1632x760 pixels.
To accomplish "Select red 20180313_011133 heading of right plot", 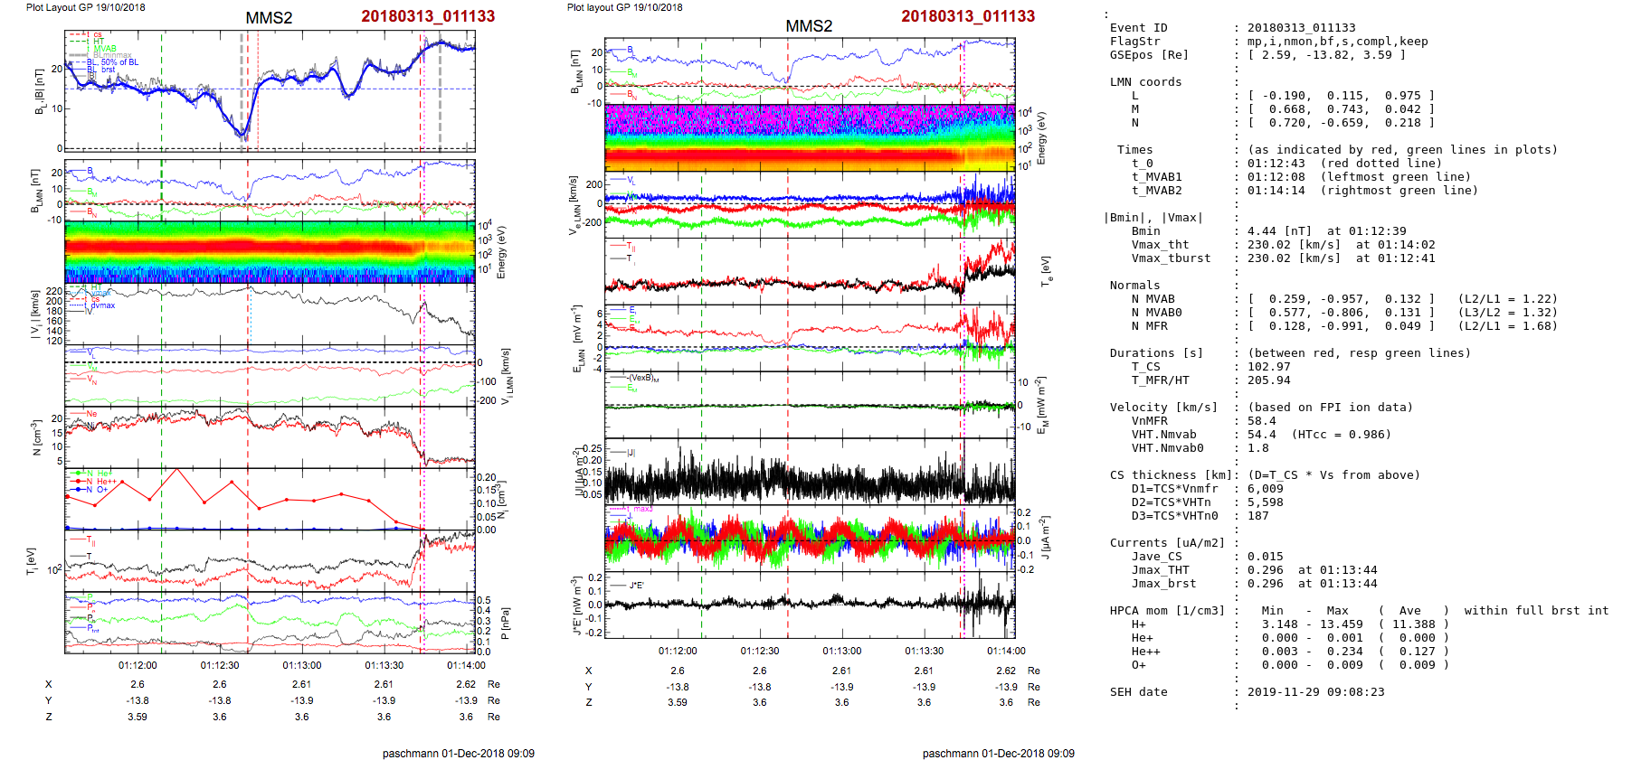I will (x=968, y=16).
